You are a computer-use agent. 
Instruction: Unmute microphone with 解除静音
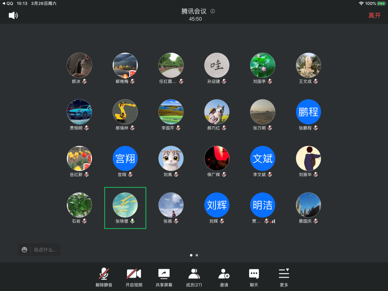104,277
